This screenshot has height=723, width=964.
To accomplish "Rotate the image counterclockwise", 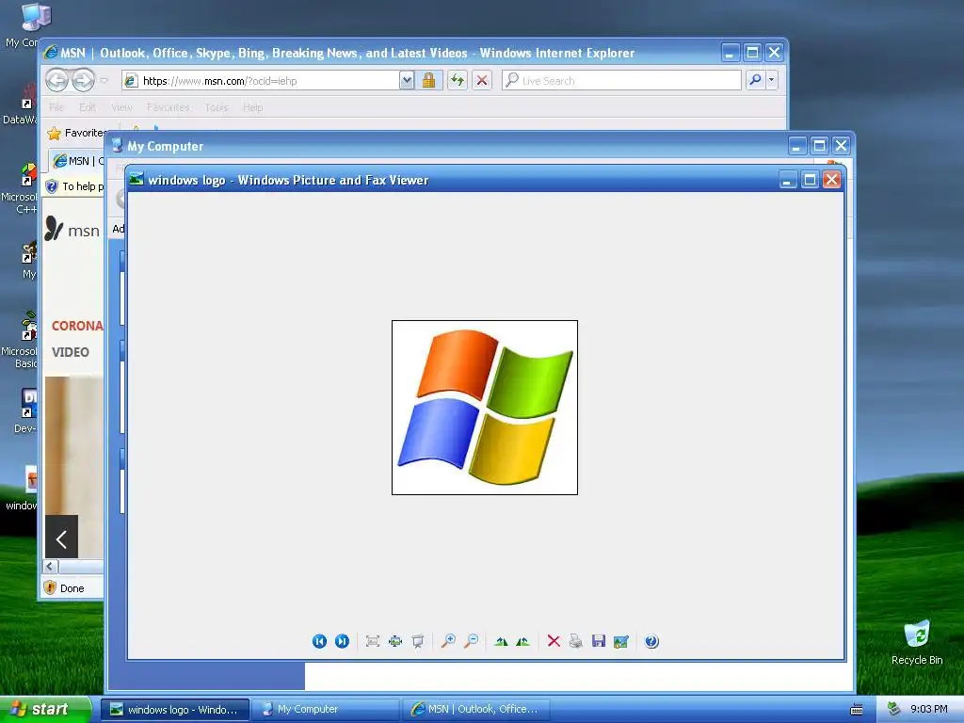I will coord(523,641).
